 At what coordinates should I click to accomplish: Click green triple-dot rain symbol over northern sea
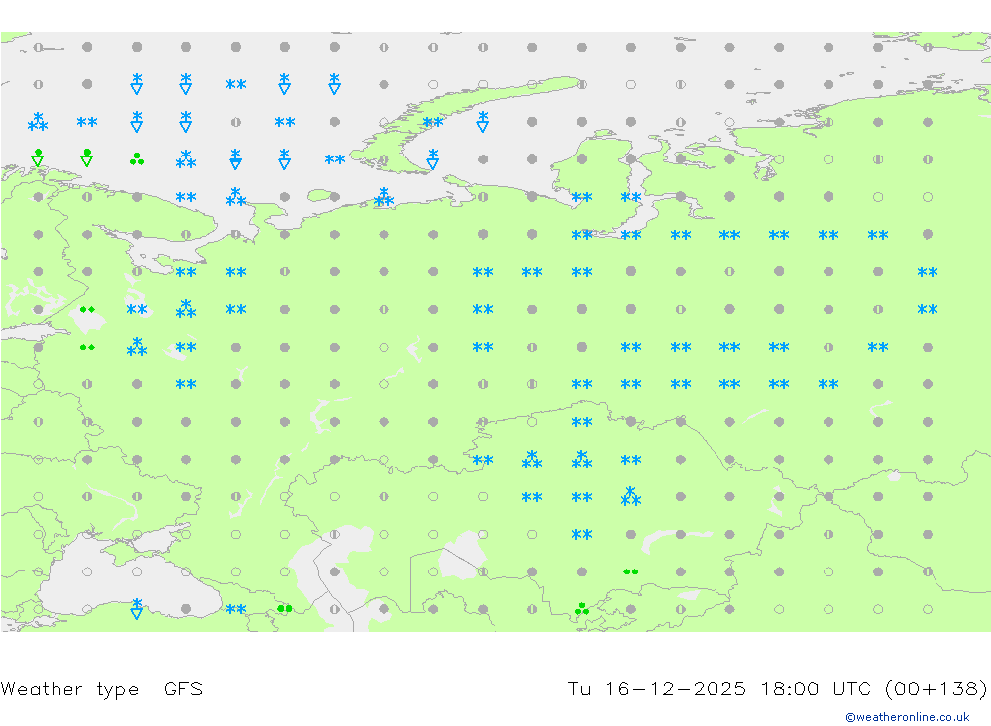point(137,159)
